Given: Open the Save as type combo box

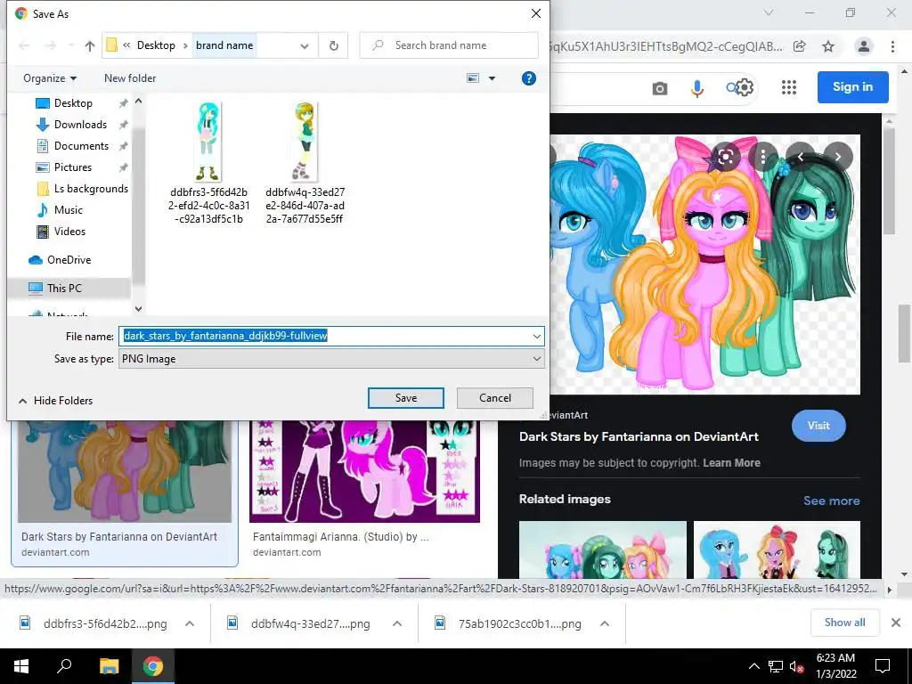Looking at the screenshot, I should (x=331, y=359).
